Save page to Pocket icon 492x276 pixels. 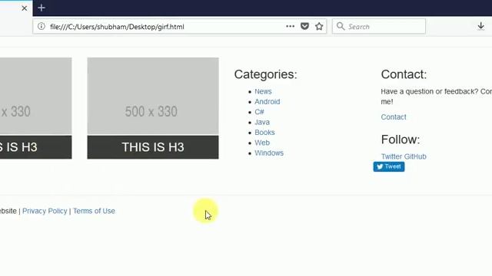pyautogui.click(x=304, y=26)
